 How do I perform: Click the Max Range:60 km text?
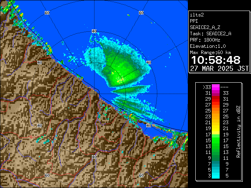(210, 52)
